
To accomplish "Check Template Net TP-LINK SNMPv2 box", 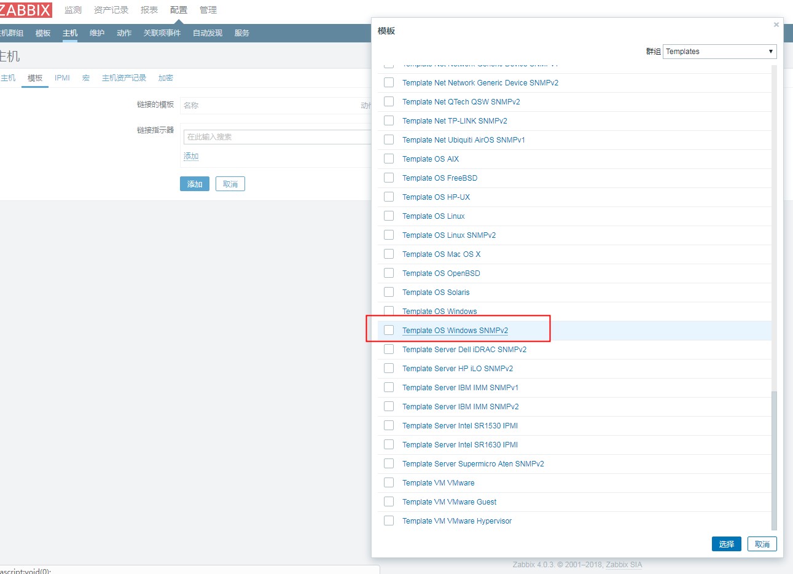I will point(389,120).
